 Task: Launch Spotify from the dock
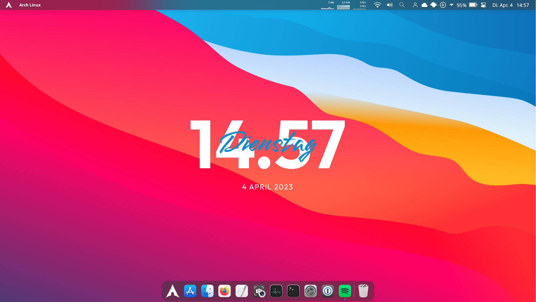pos(345,291)
